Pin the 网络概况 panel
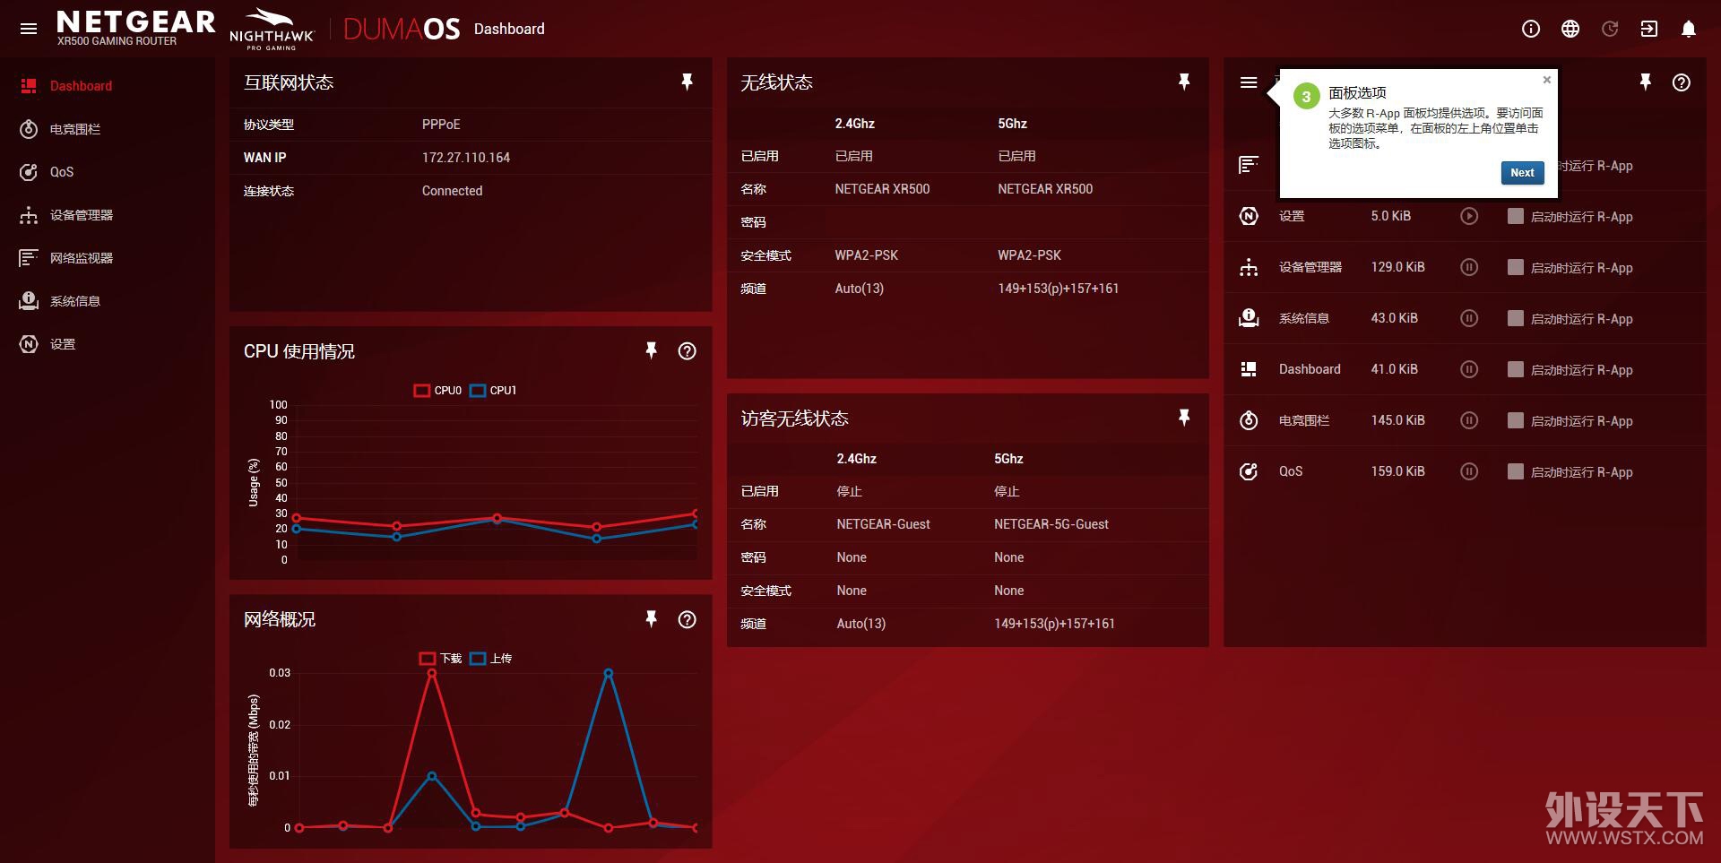This screenshot has height=863, width=1721. 652,619
